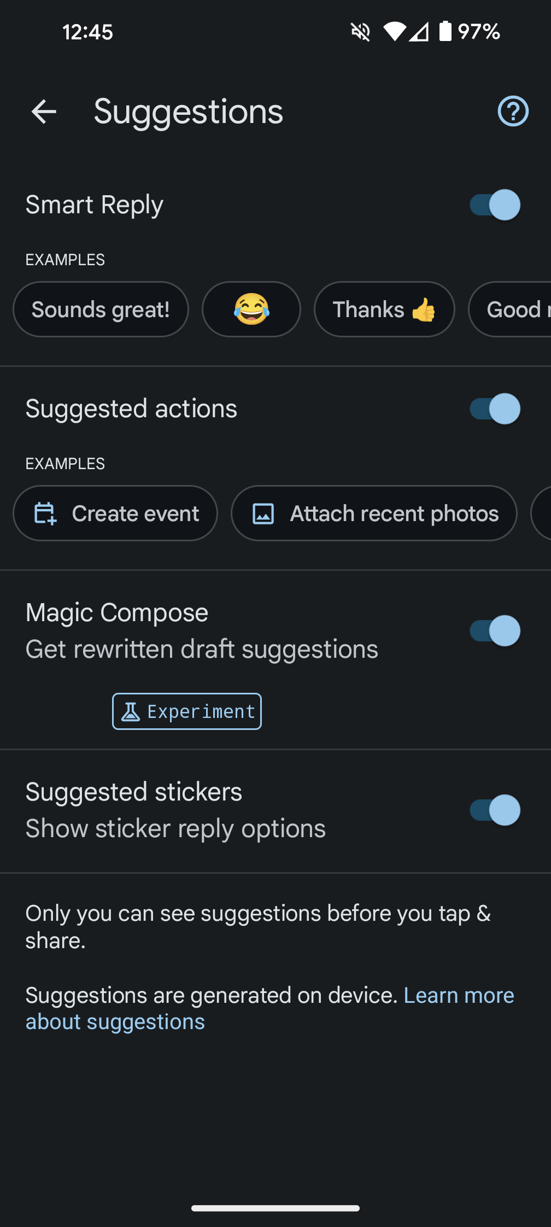The height and width of the screenshot is (1227, 551).
Task: Tap the Experiment badge
Action: tap(187, 711)
